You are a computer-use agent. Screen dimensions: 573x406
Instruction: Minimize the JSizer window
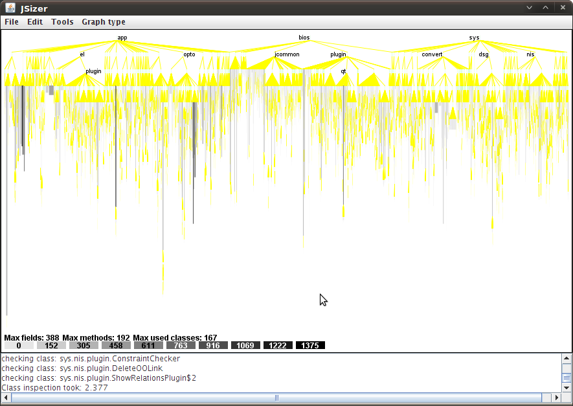[529, 8]
